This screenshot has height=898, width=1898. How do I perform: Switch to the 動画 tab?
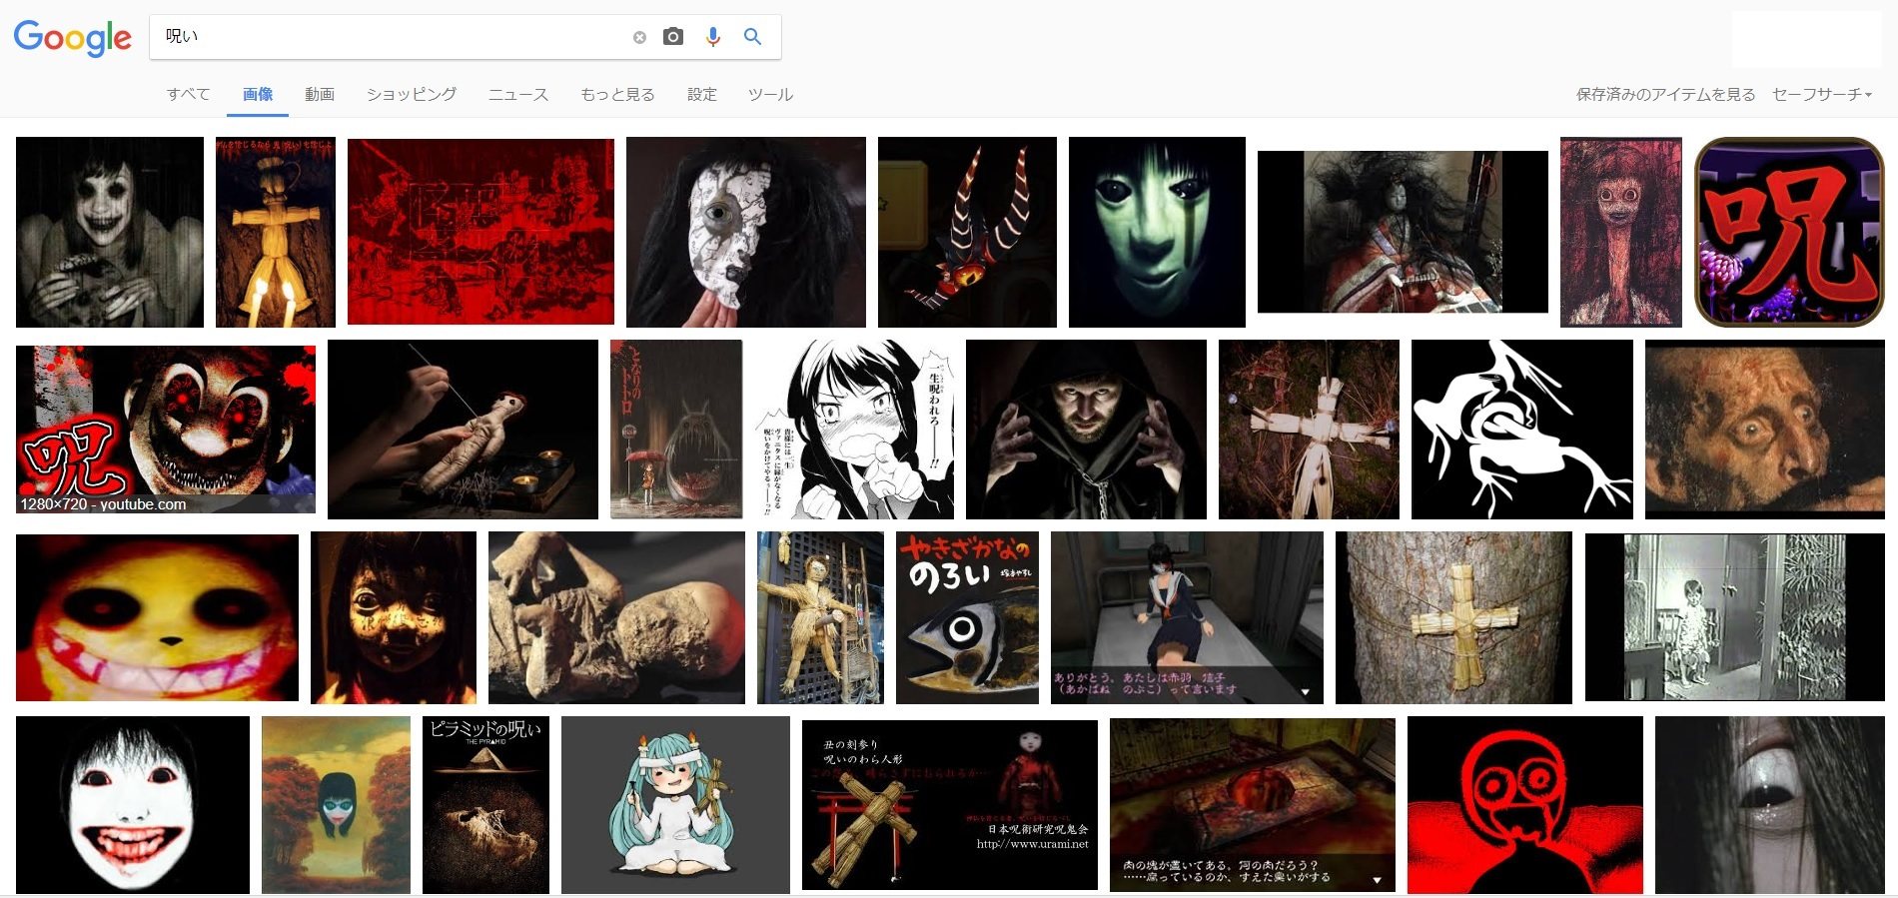(320, 94)
